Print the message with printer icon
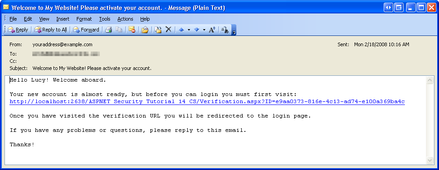This screenshot has width=439, height=170. click(x=109, y=30)
